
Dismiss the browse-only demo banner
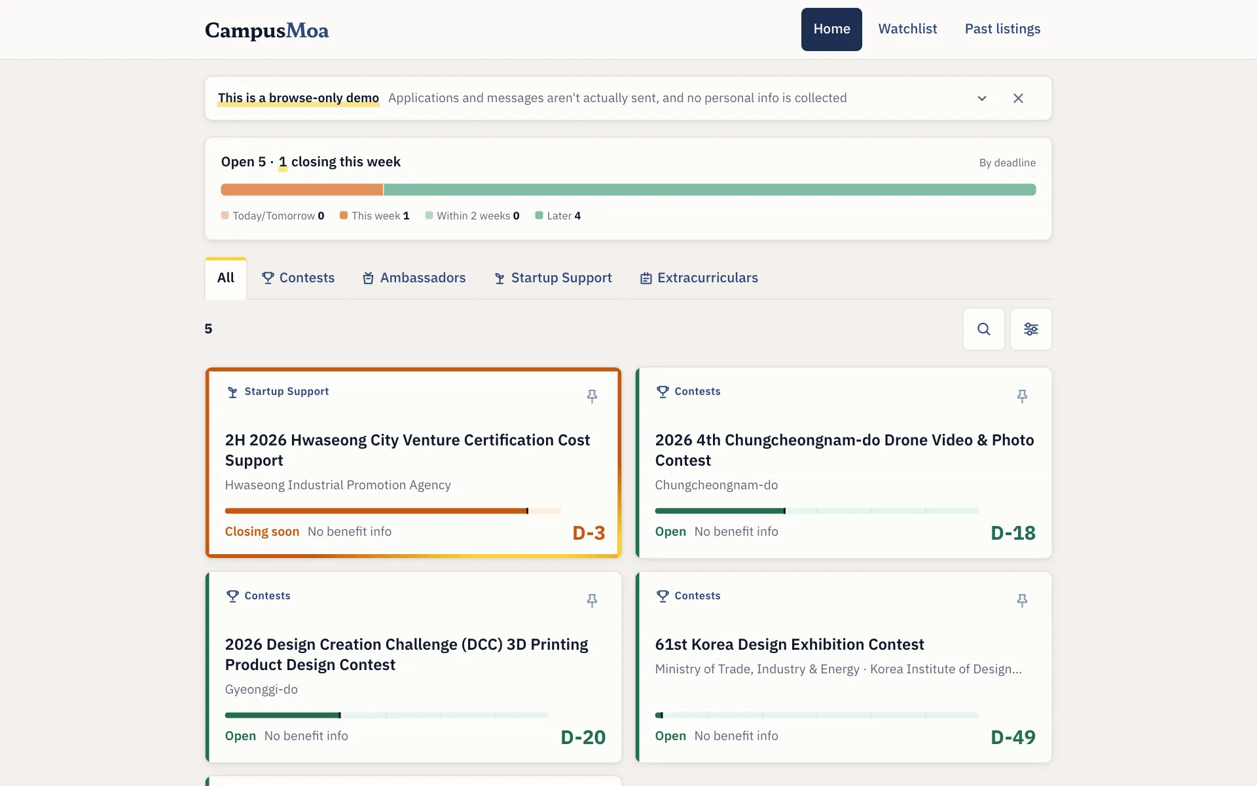[x=1018, y=98]
